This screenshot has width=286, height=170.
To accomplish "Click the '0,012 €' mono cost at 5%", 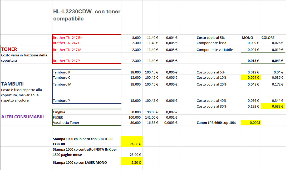I will pos(251,72).
